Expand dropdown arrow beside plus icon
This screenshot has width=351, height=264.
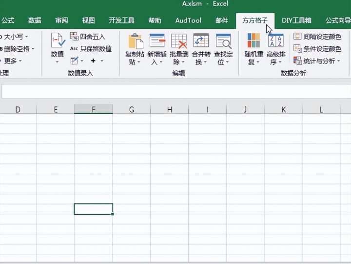click(102, 61)
